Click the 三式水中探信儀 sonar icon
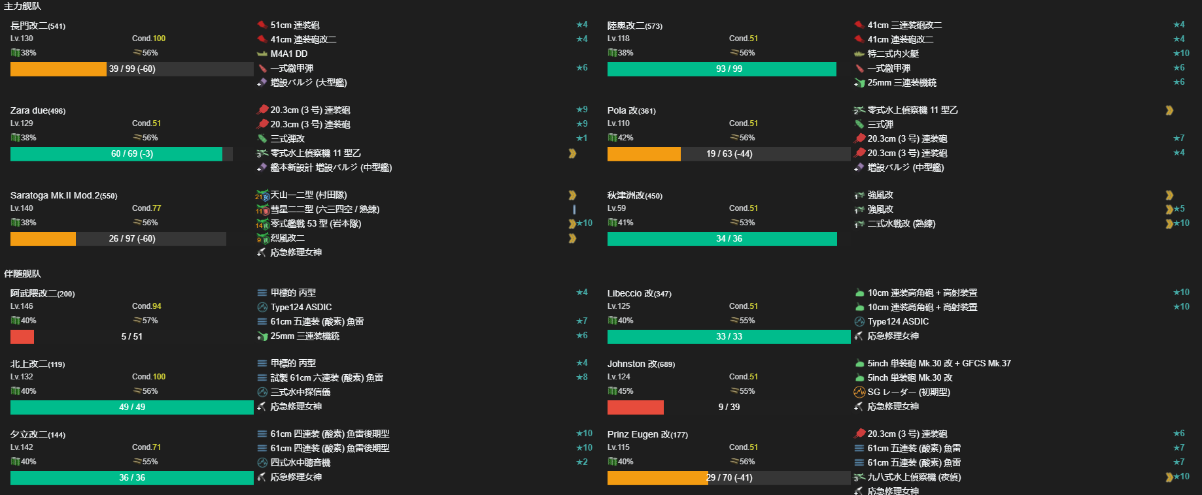This screenshot has height=495, width=1202. pyautogui.click(x=262, y=392)
